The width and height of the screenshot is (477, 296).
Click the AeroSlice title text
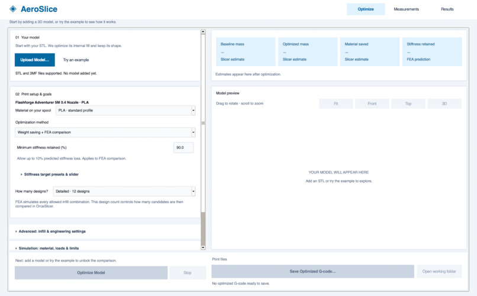click(x=39, y=9)
